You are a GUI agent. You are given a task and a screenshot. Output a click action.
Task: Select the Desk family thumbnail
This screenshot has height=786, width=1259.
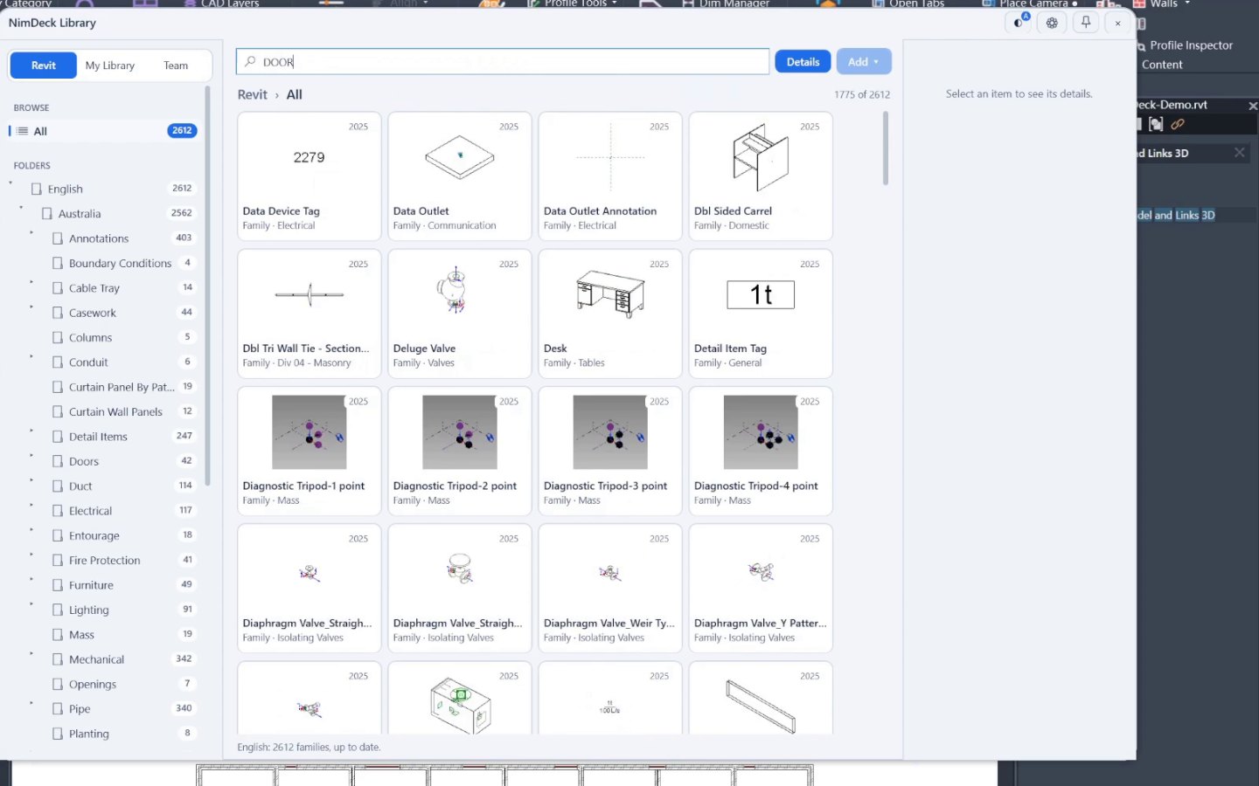610,293
